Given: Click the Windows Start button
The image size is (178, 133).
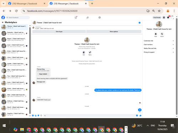Looking at the screenshot, I should [x=4, y=126].
